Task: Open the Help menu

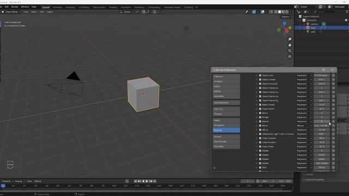Action: tap(34, 7)
